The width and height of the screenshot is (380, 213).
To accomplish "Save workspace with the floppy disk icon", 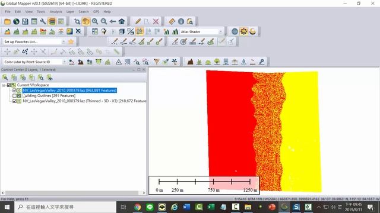I will (x=25, y=21).
